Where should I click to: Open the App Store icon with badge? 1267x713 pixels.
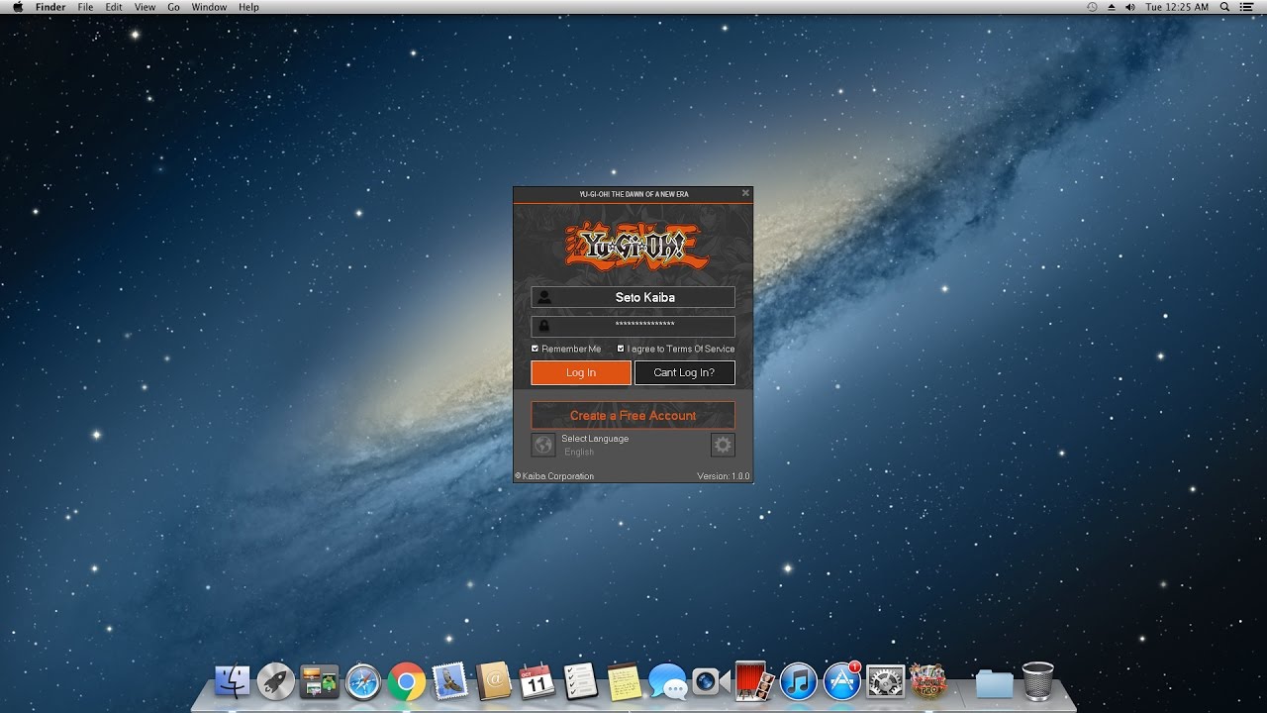(x=842, y=681)
